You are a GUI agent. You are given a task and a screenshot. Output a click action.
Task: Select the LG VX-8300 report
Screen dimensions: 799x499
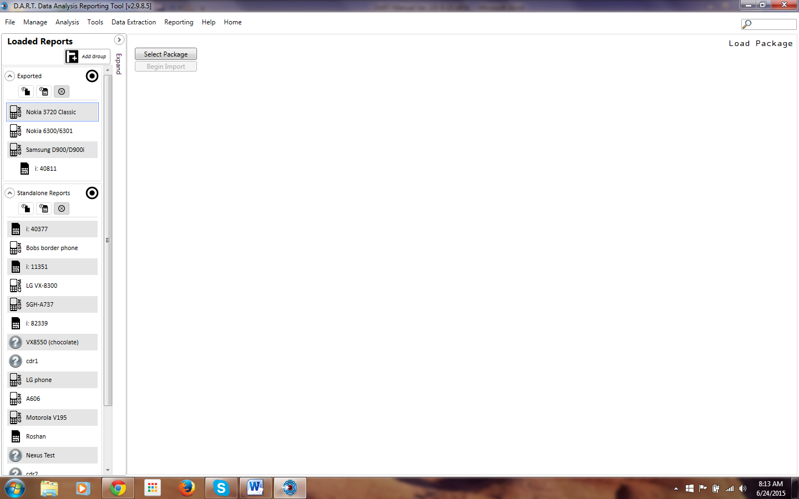pos(42,286)
